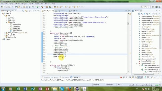Expand the jugador package node

click(x=7, y=20)
